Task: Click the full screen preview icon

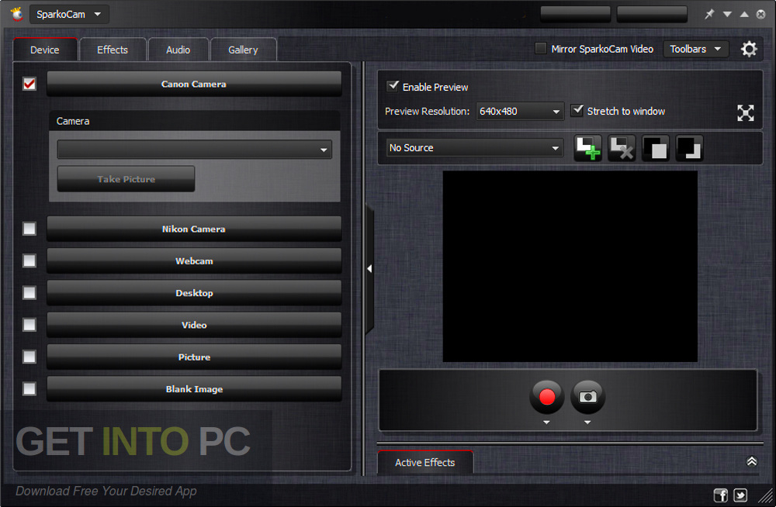Action: 745,112
